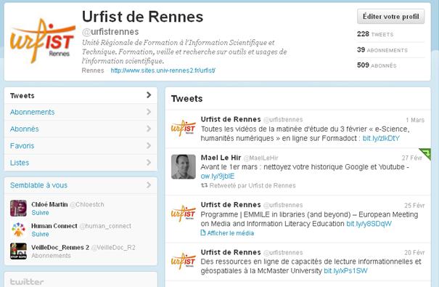Click @MaelLeHir handle
This screenshot has height=287, width=439.
click(260, 158)
